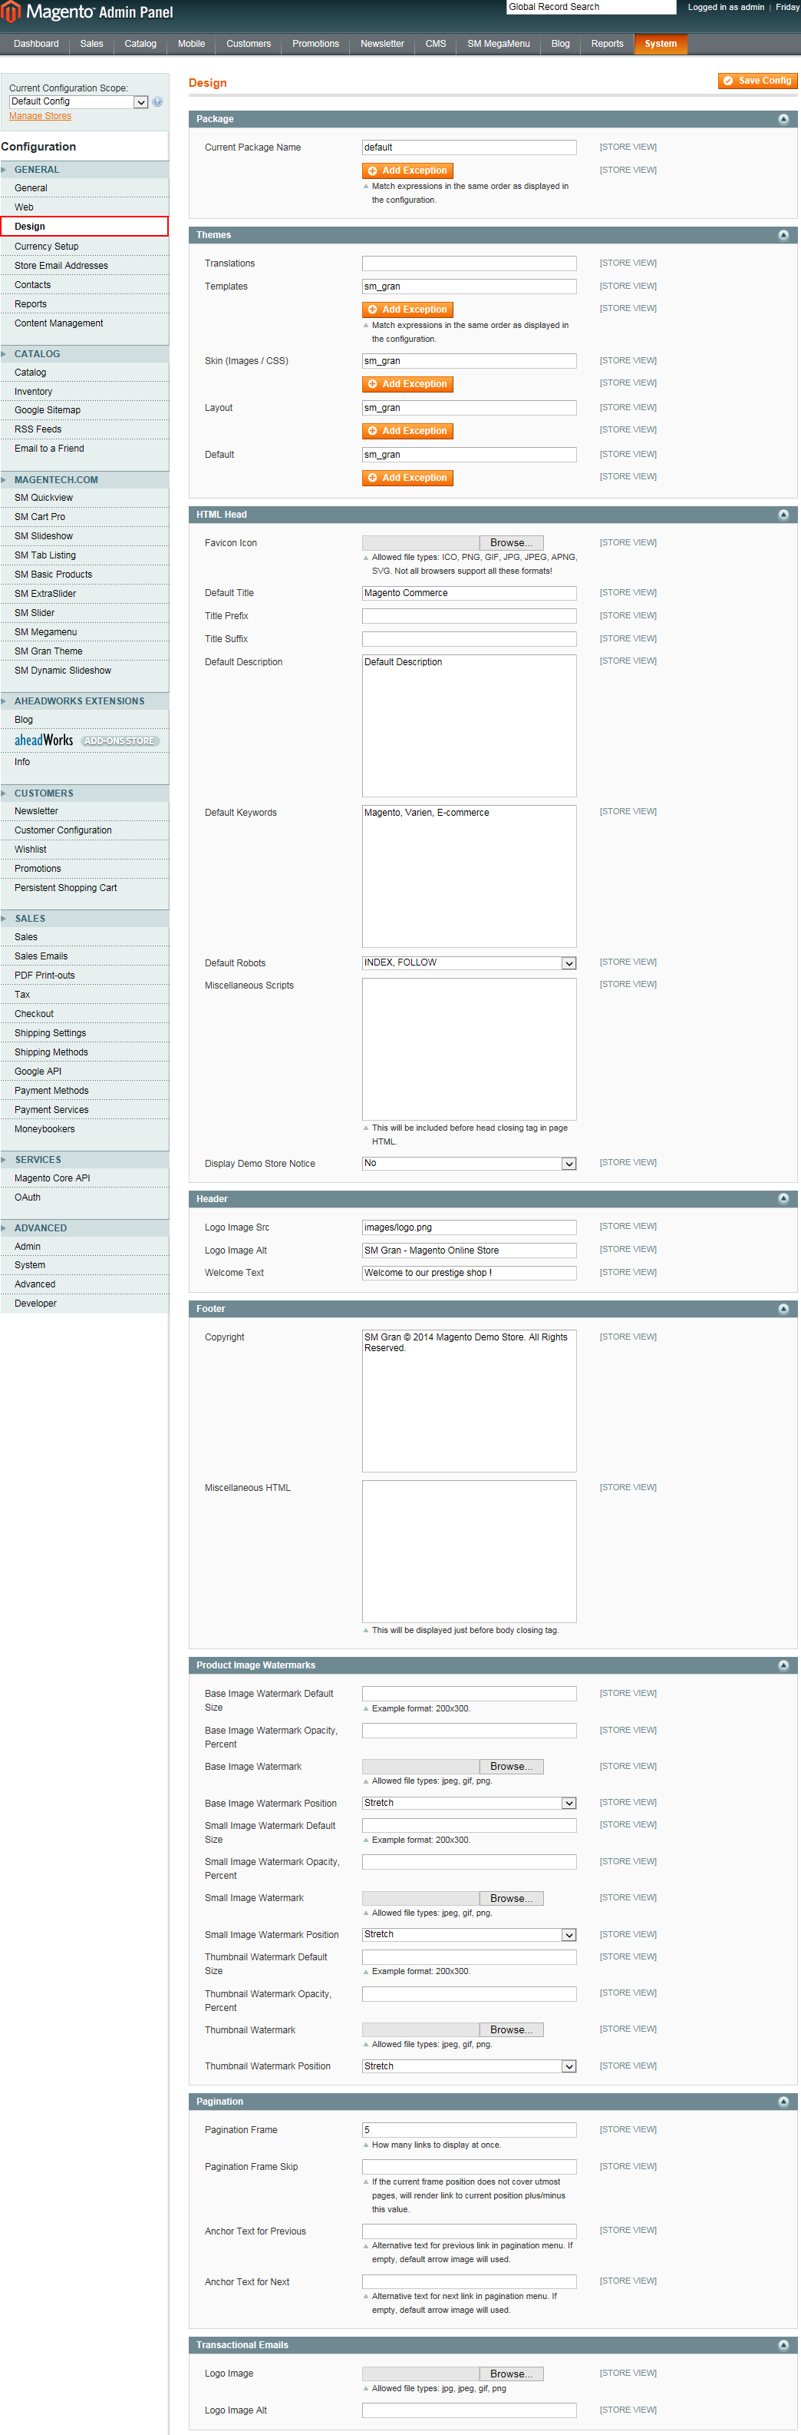This screenshot has width=801, height=2435.
Task: Open the Newsletter top menu
Action: point(381,45)
